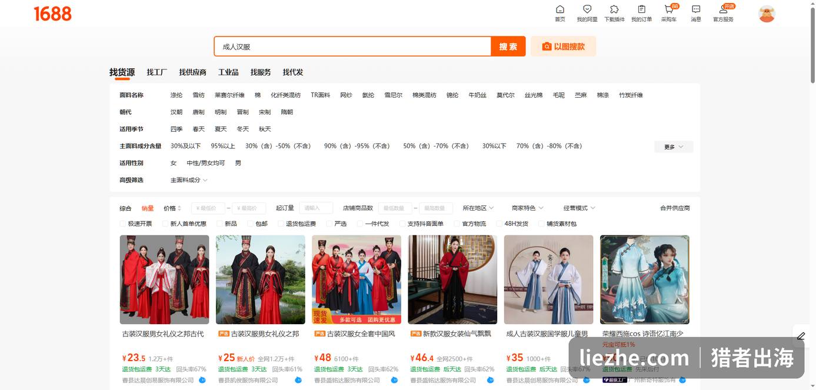Switch to the 找货源 tab
Image resolution: width=816 pixels, height=390 pixels.
click(x=122, y=72)
